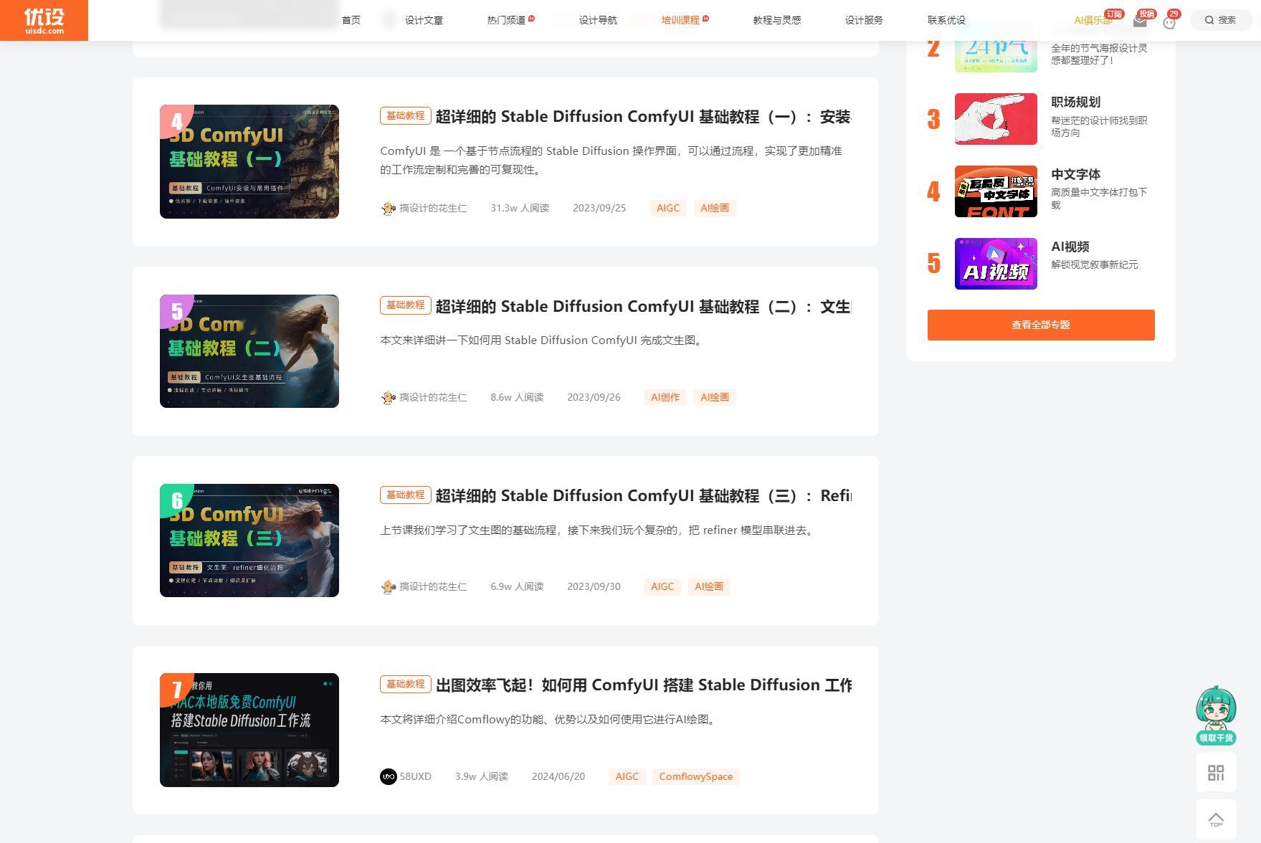Click 基础教程 tag on the 基础教程(二) article
Image resolution: width=1261 pixels, height=843 pixels.
coord(406,305)
